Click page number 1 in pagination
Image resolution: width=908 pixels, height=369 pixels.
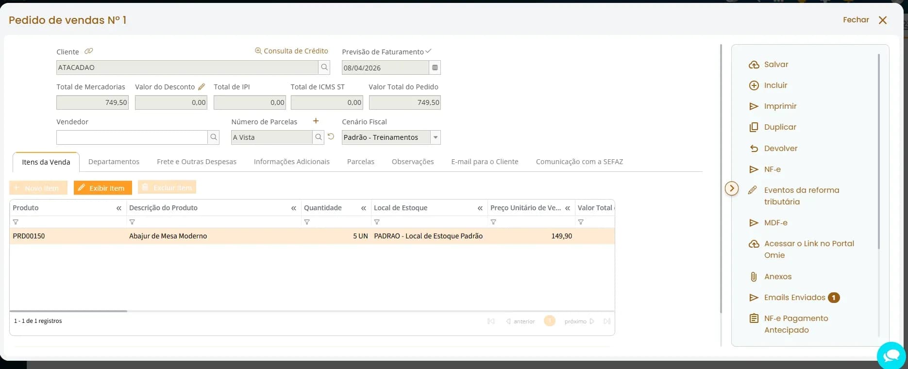point(550,321)
